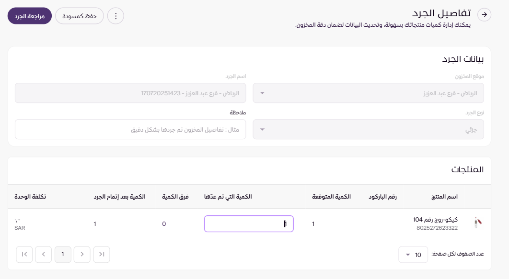Click the كيكو-روج product thumbnail image
The height and width of the screenshot is (279, 509).
[477, 223]
